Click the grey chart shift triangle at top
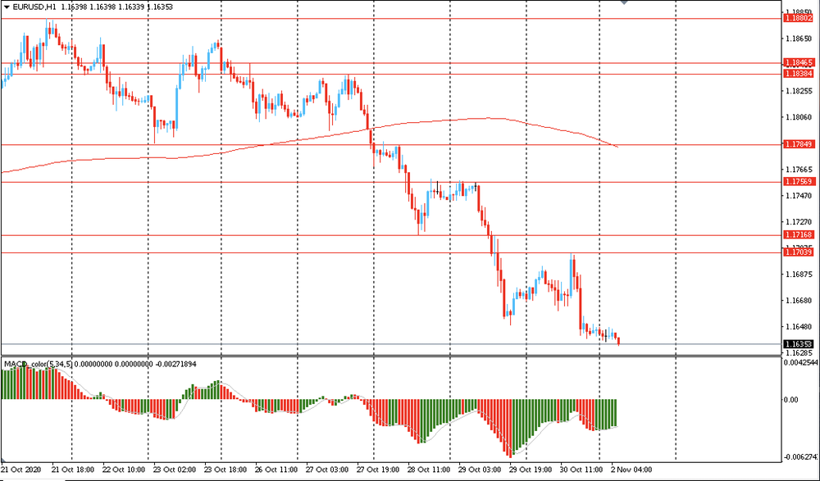This screenshot has width=820, height=481. (x=624, y=2)
